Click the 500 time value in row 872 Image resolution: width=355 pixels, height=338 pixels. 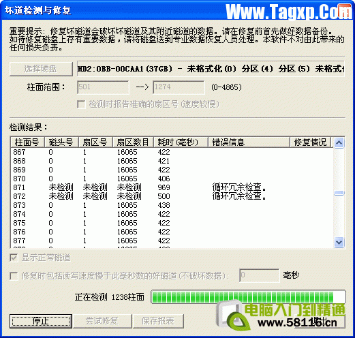pos(164,196)
